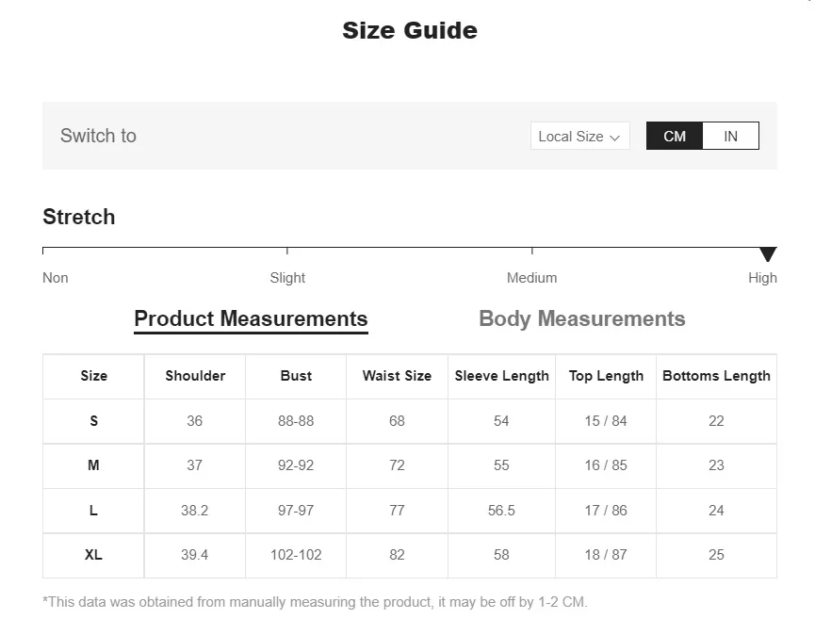
Task: Click the Slight stretch label
Action: coord(287,278)
